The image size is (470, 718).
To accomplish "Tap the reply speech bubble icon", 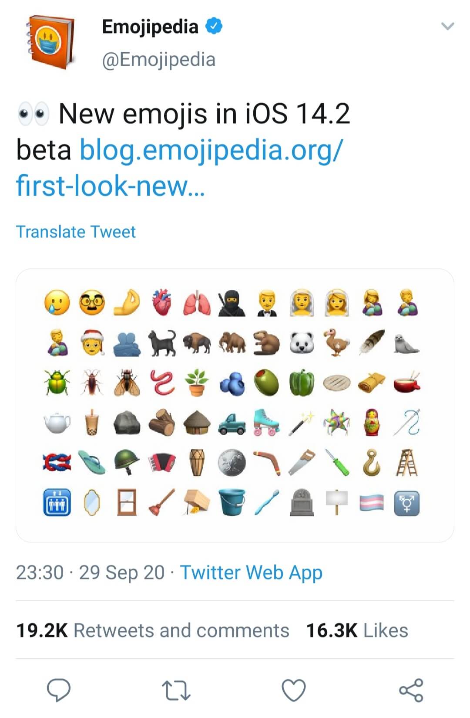I will 59,690.
